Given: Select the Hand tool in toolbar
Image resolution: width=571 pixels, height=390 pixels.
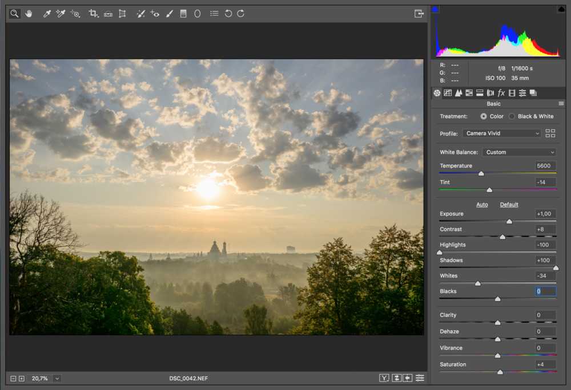Looking at the screenshot, I should tap(29, 14).
